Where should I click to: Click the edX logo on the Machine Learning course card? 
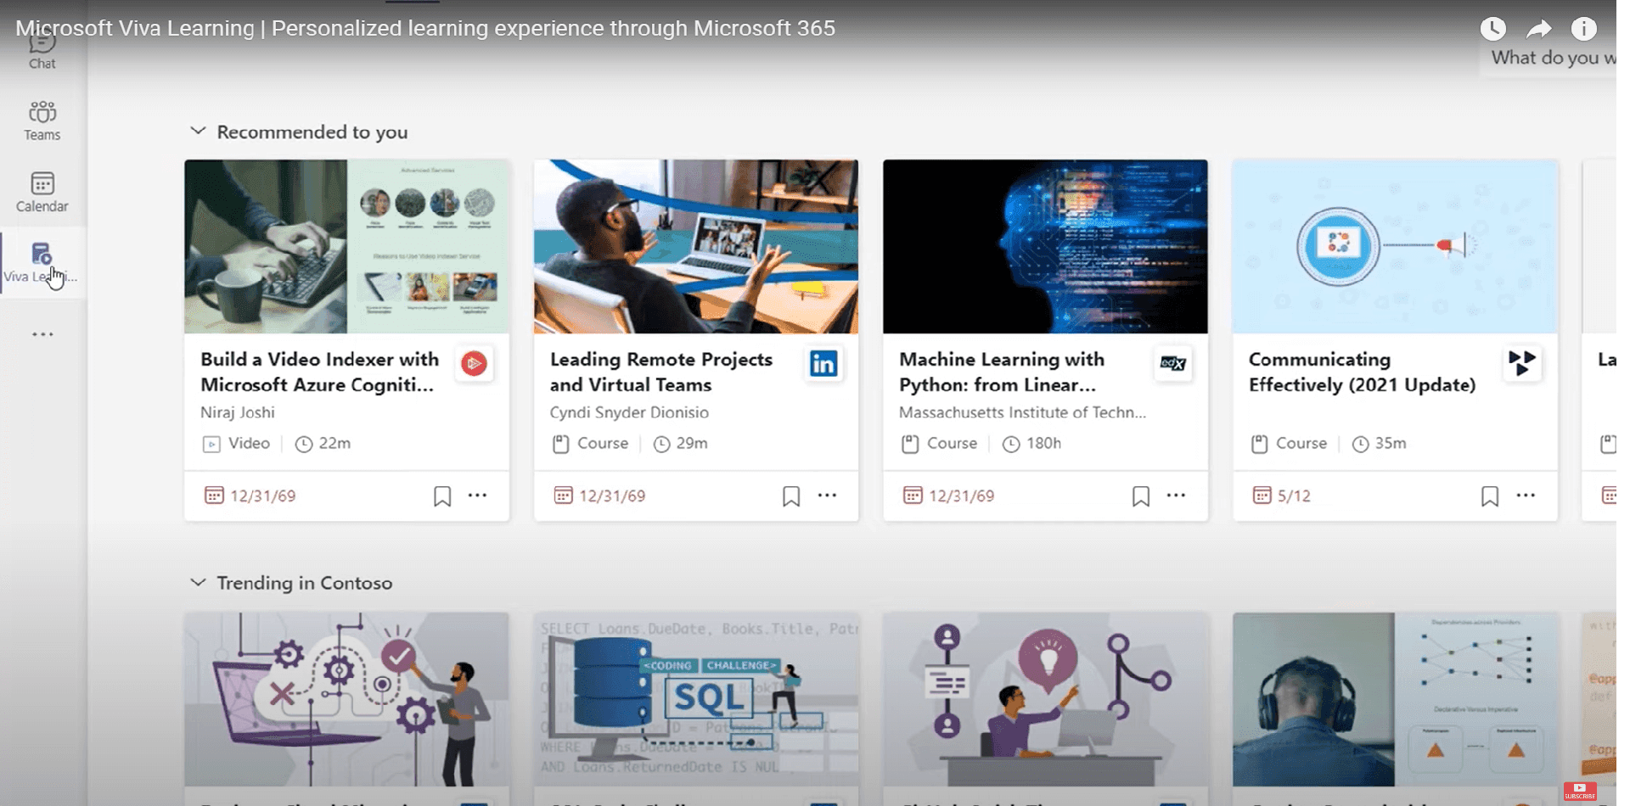(1173, 365)
